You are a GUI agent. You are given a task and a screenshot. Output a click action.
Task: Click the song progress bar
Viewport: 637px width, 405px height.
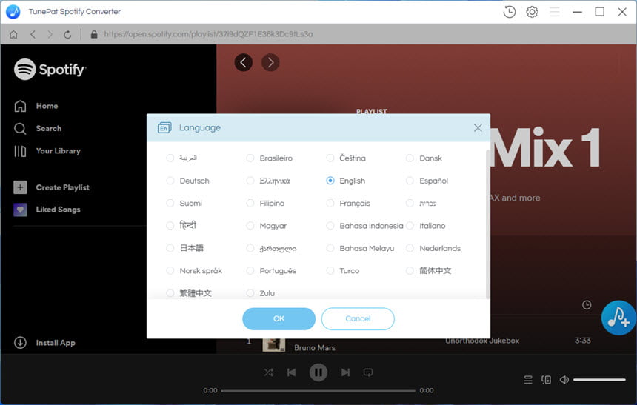318,391
